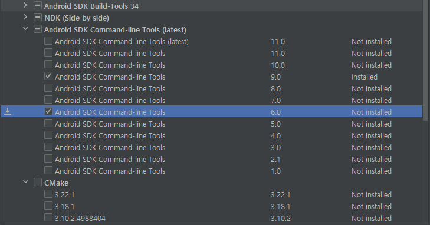Screen dimensions: 430x225
Task: Click the vertical scrollbar on the right
Action: coord(425,60)
